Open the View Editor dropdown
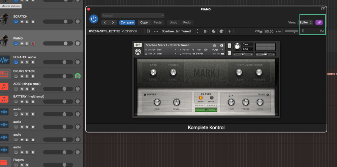The image size is (337, 167). tap(305, 22)
